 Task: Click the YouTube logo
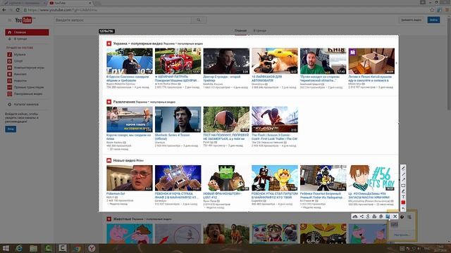(x=23, y=20)
